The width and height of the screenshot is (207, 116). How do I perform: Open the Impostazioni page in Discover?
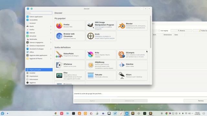tap(39, 76)
